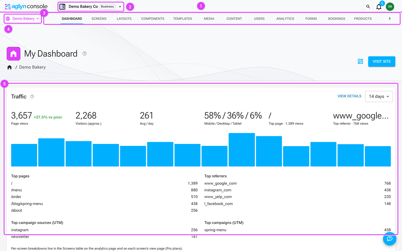This screenshot has height=251, width=402.
Task: Open the Users tab
Action: pyautogui.click(x=259, y=19)
